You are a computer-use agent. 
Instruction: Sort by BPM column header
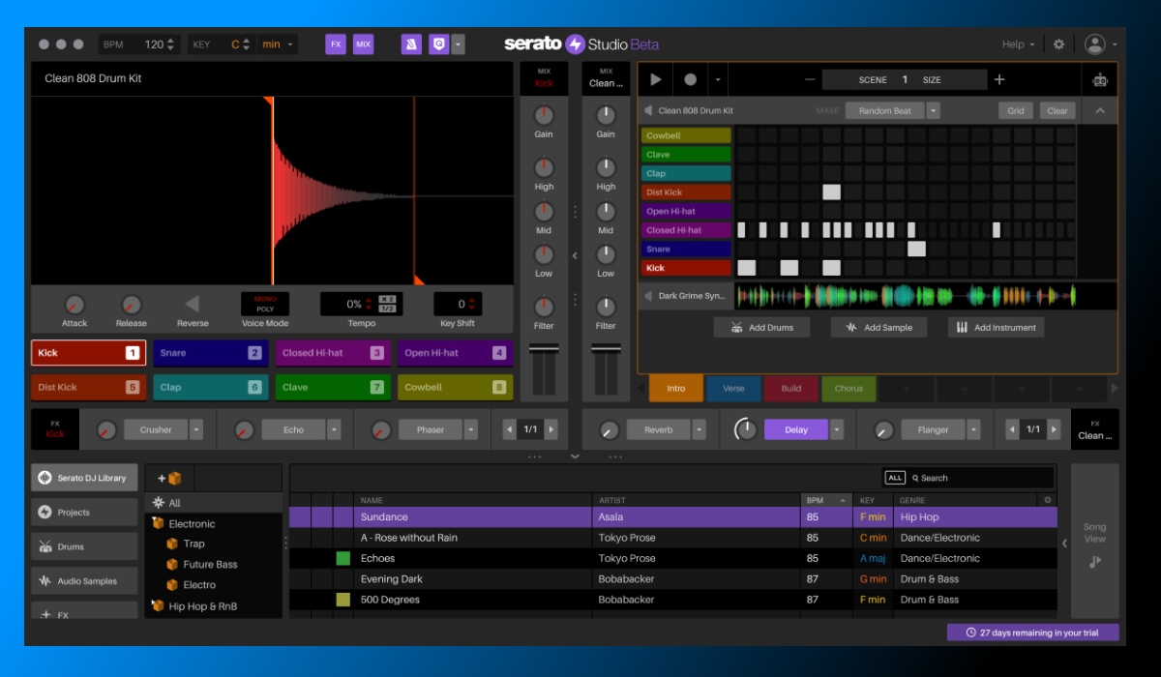click(x=825, y=500)
